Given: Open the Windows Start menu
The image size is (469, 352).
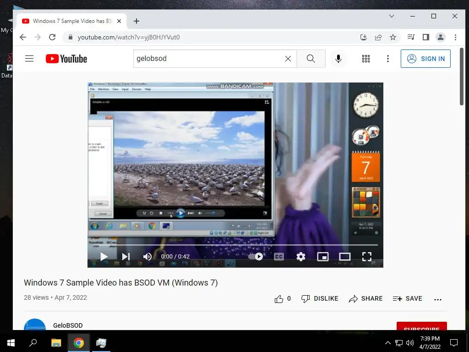Looking at the screenshot, I should [x=11, y=343].
